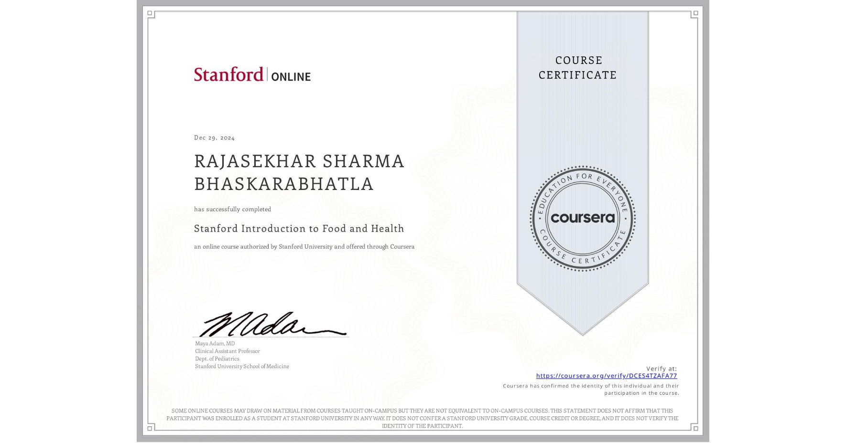Click the surname 'BHASKARABHATLA'

(284, 184)
